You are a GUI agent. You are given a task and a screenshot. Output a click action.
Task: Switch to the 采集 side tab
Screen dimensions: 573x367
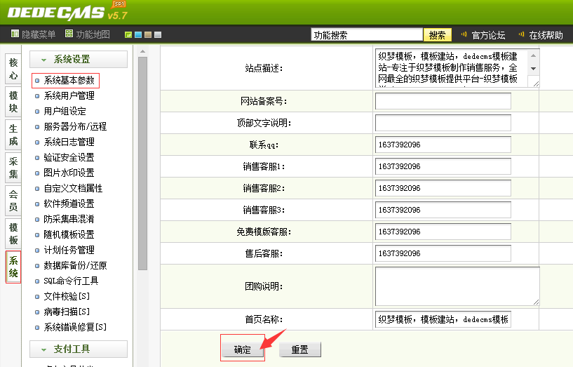[13, 168]
